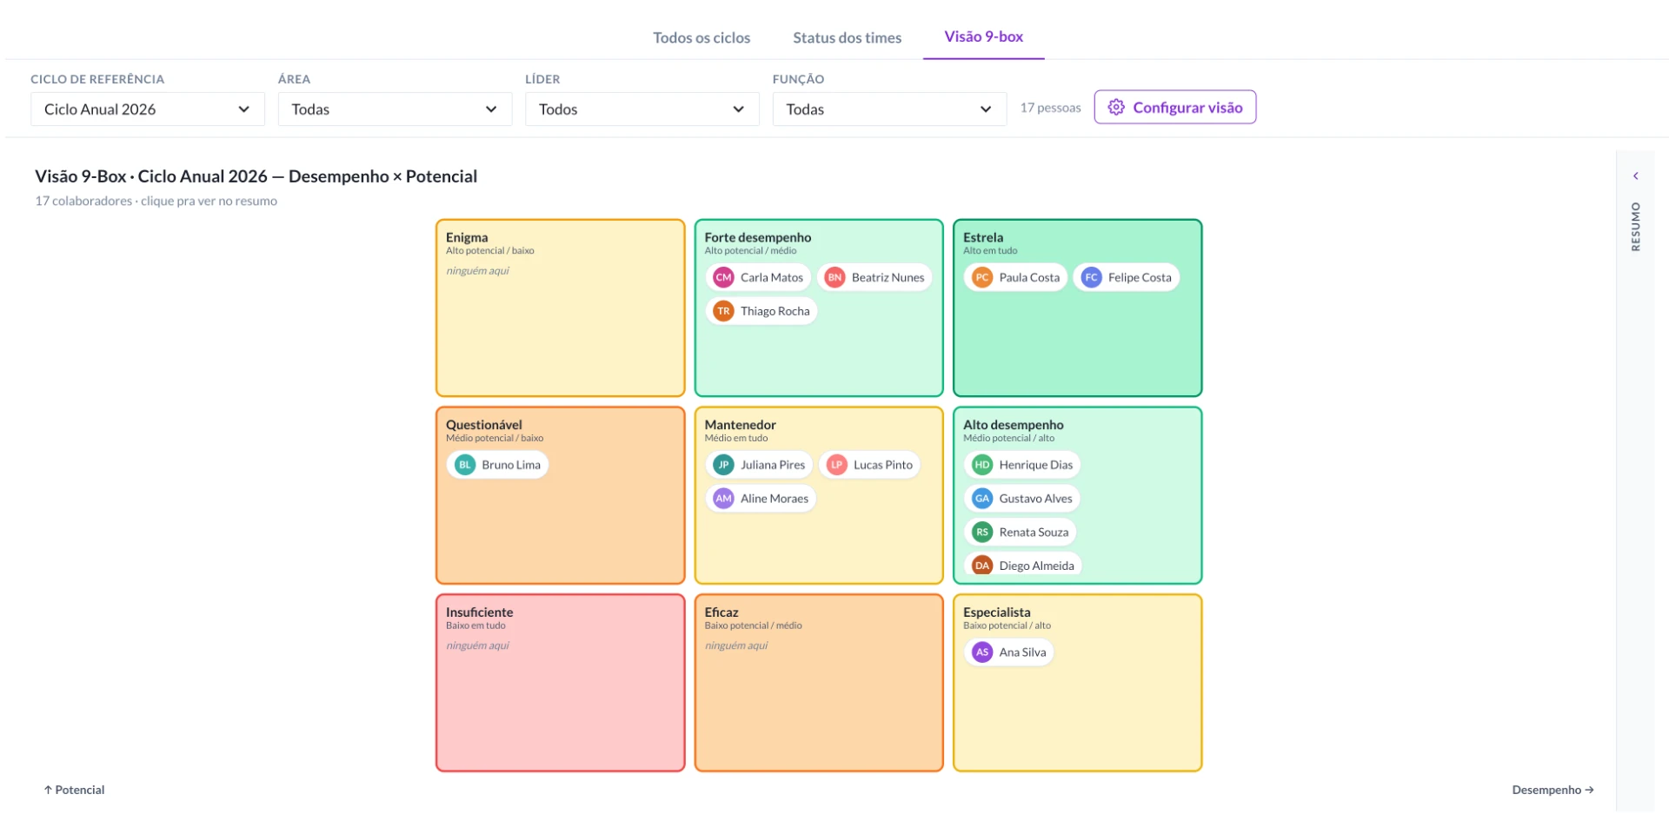Viewport: 1669px width, 834px height.
Task: Select Ana Silva name in Especialista
Action: click(1022, 652)
